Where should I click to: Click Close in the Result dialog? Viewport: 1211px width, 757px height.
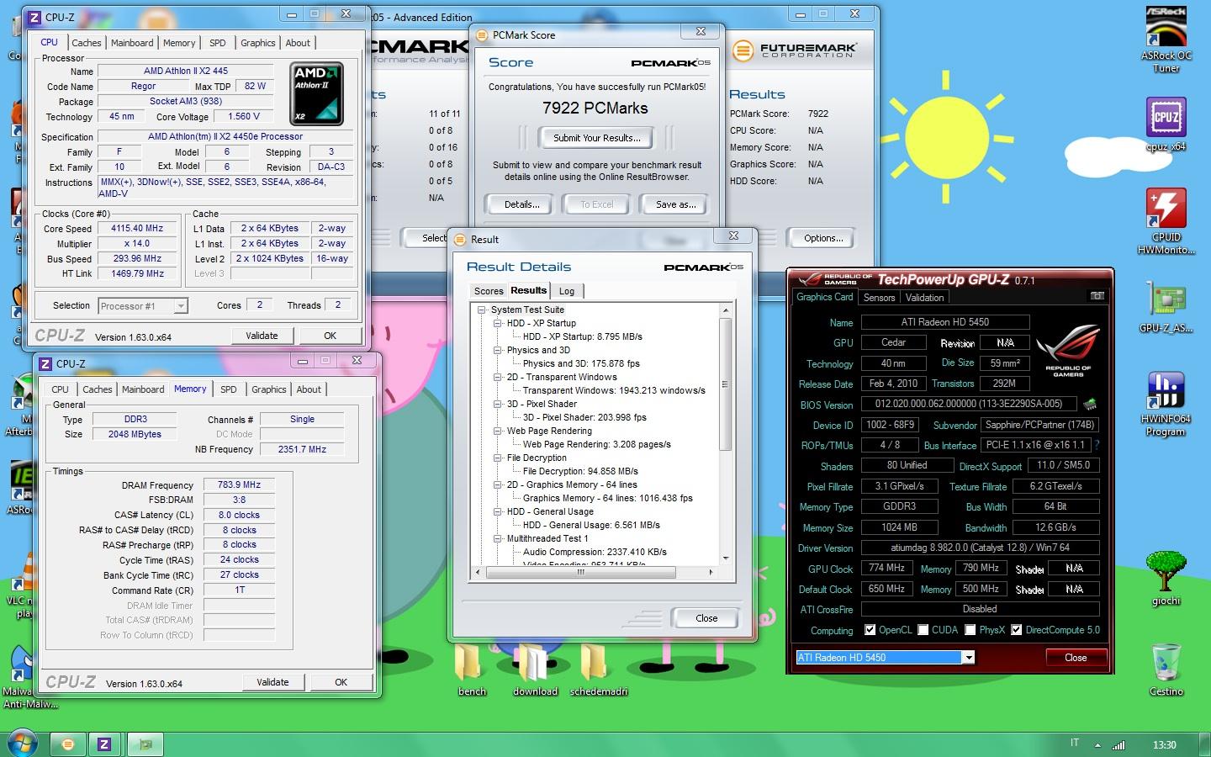[x=706, y=618]
